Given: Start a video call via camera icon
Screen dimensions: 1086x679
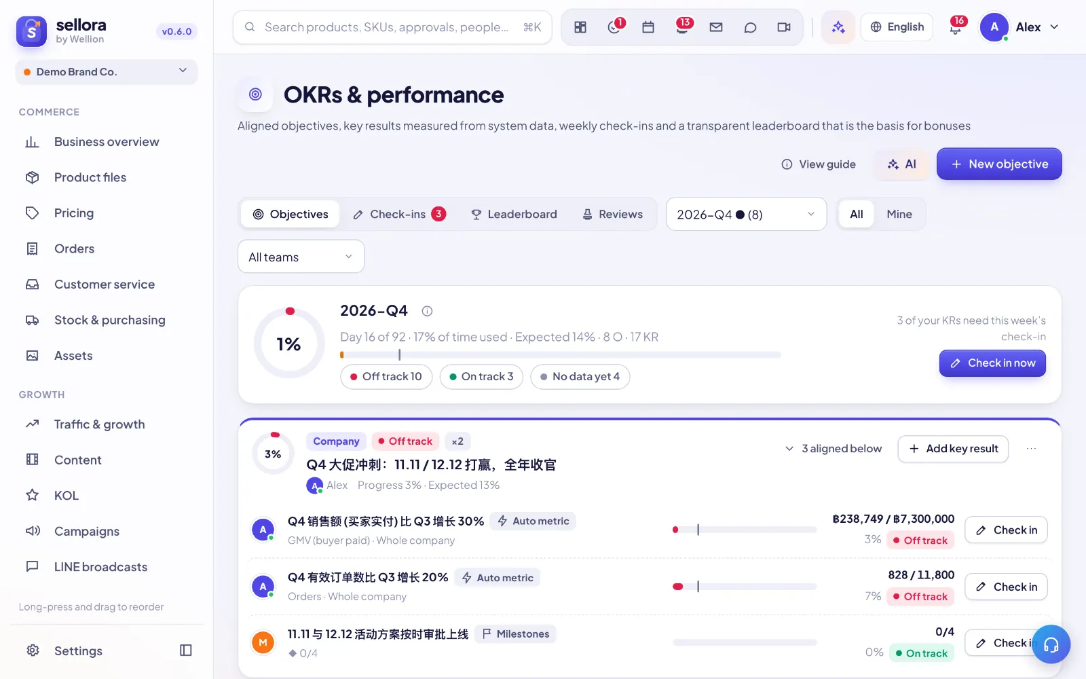Looking at the screenshot, I should pos(784,27).
